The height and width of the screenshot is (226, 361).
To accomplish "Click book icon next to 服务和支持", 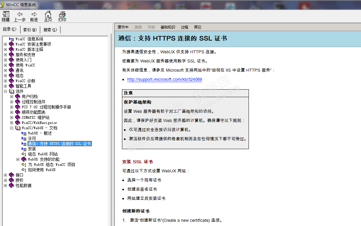I will point(11,55).
